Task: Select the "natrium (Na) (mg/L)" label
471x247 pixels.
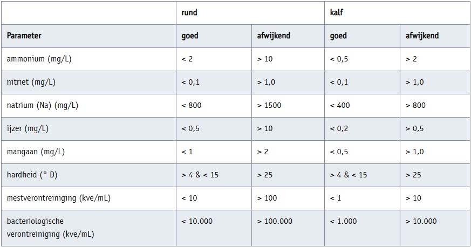Action: coord(43,105)
